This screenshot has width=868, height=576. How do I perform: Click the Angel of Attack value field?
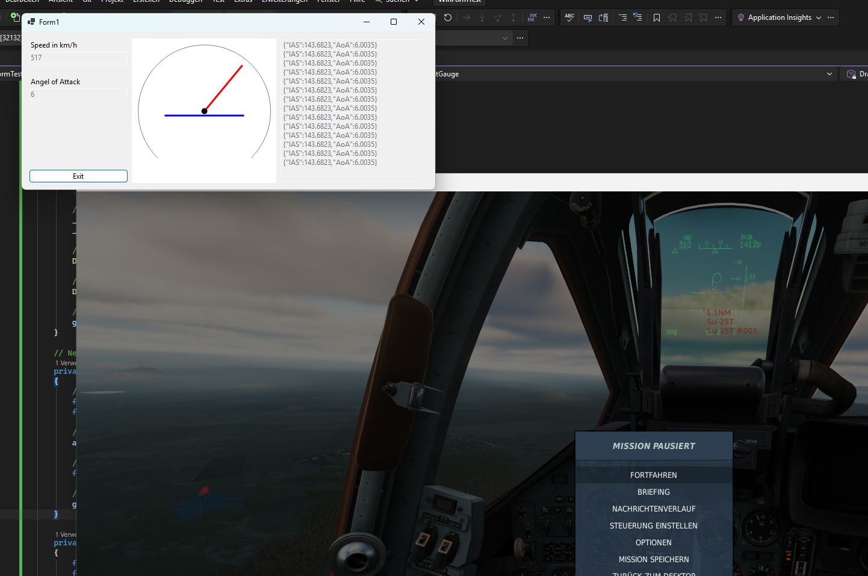point(78,94)
